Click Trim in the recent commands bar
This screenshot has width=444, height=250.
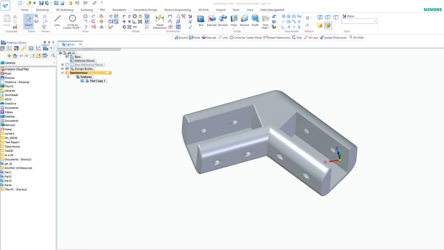click(297, 37)
